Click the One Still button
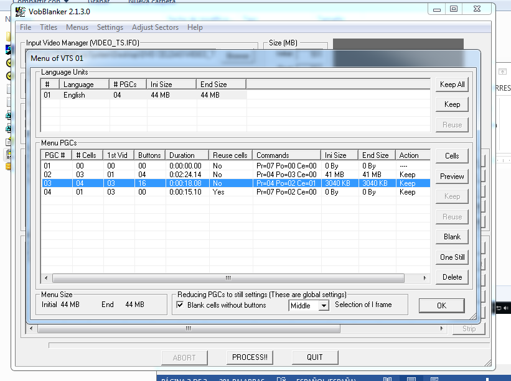 (452, 257)
